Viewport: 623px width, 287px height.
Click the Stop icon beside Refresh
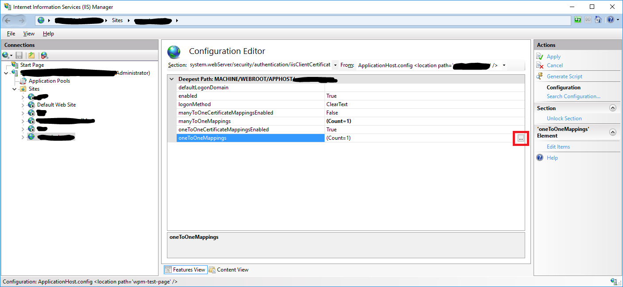pos(588,20)
